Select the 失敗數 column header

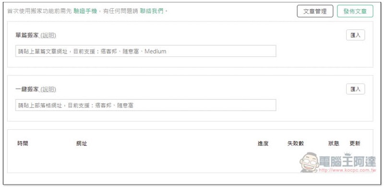coord(296,144)
